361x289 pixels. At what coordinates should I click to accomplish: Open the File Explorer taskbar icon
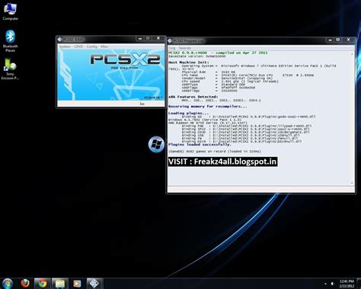[x=60, y=284]
